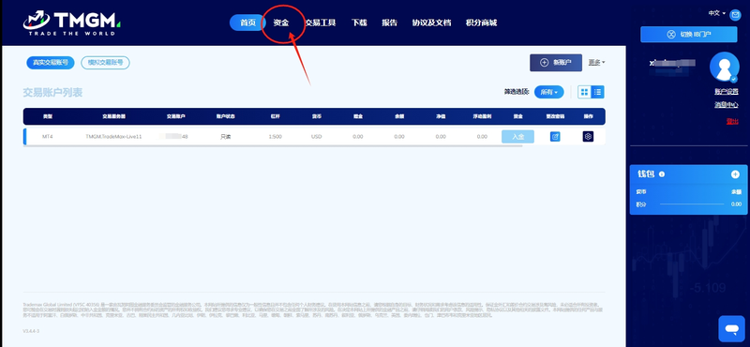Click the 交易服务器 column header
This screenshot has height=347, width=750.
click(113, 116)
